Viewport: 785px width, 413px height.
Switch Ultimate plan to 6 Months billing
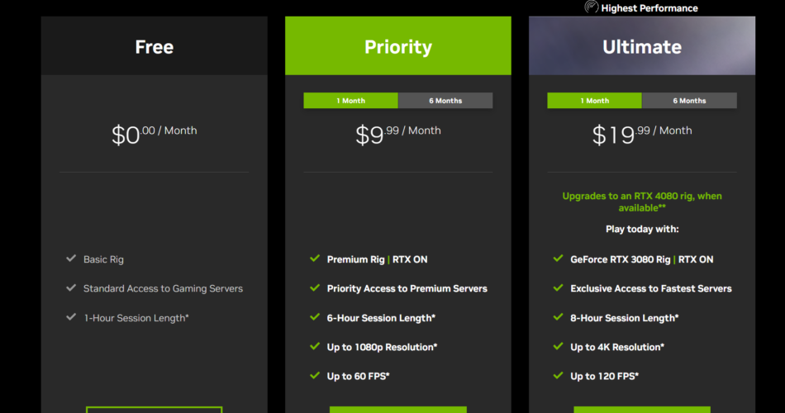point(689,101)
